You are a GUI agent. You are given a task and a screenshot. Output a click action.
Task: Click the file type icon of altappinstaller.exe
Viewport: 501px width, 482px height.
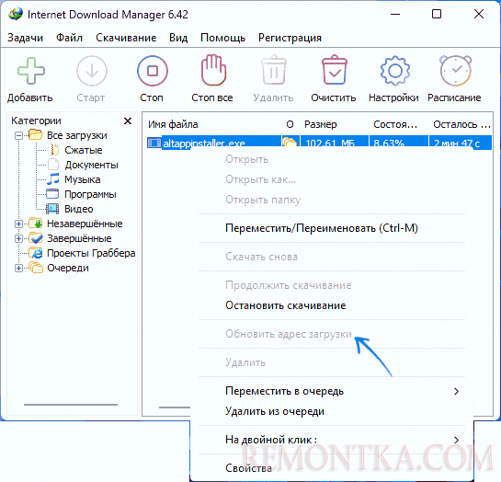click(x=154, y=143)
